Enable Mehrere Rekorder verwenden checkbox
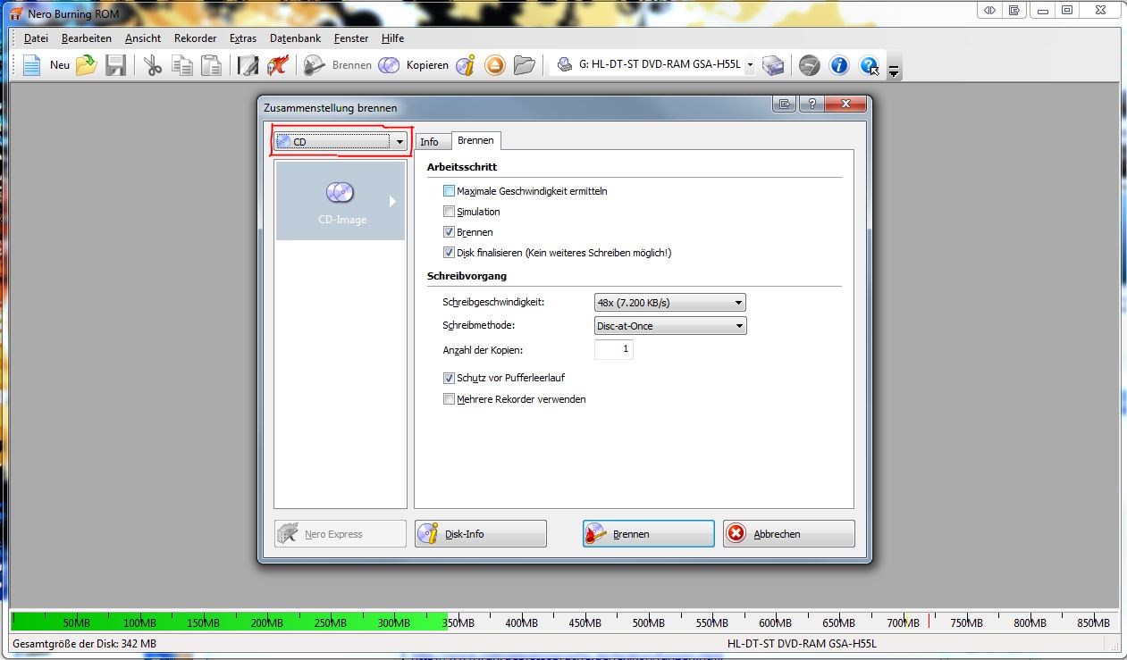The image size is (1127, 660). click(450, 399)
